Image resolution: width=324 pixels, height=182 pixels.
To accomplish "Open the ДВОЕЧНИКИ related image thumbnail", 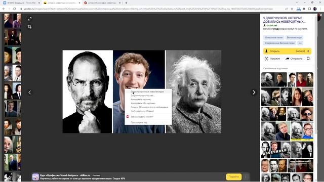I will (275, 150).
